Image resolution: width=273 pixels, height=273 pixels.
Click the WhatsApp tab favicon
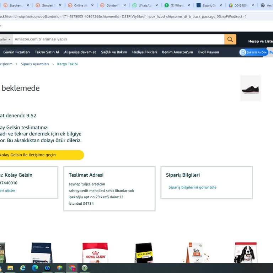tap(134, 5)
